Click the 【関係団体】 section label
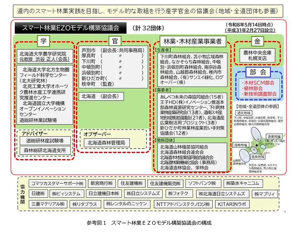This screenshot has height=232, width=299. 165,140
